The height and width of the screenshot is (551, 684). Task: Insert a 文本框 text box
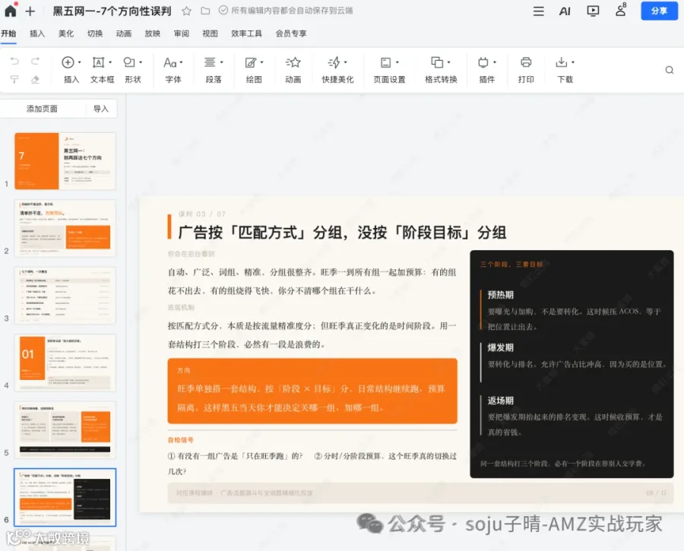pos(102,70)
